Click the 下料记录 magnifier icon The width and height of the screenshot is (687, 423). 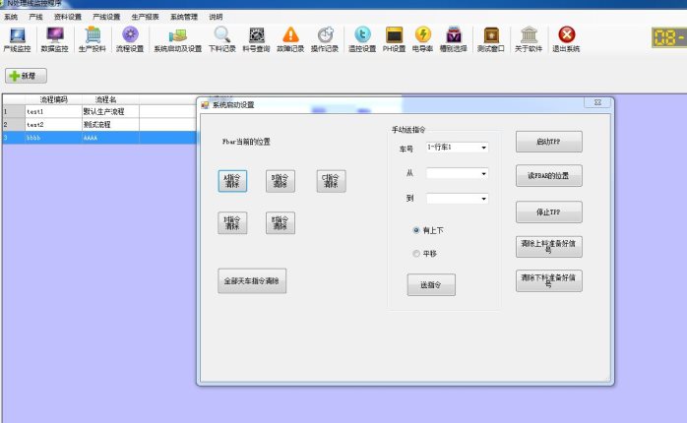[222, 39]
